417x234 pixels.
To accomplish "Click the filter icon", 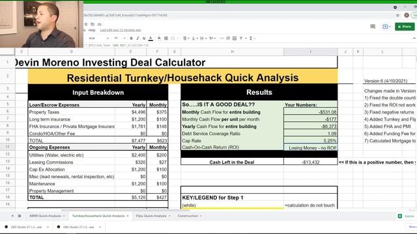I will (x=241, y=38).
